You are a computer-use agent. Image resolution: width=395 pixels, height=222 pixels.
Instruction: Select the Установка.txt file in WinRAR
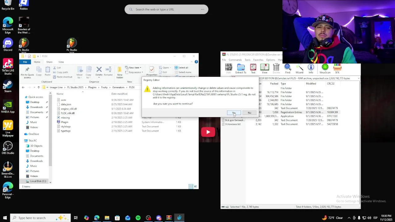point(233,124)
